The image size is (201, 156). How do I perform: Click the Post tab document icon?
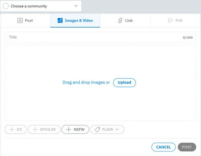point(20,21)
